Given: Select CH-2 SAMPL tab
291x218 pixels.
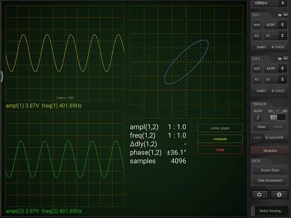Looking at the screenshot, I should point(260,91).
